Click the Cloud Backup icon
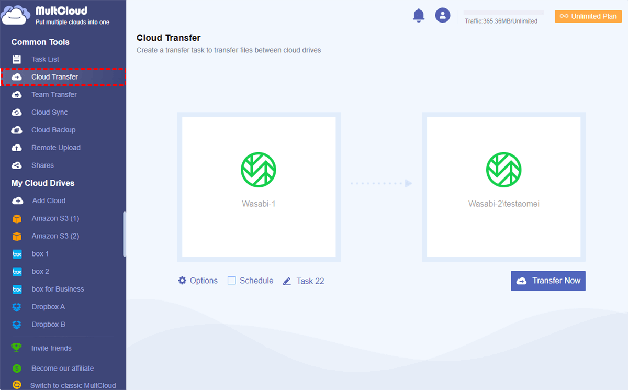628x390 pixels. pyautogui.click(x=17, y=130)
